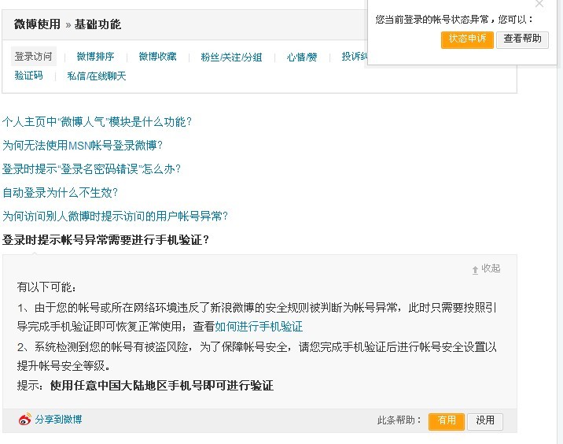Close the account status popup
563x444 pixels.
(539, 4)
